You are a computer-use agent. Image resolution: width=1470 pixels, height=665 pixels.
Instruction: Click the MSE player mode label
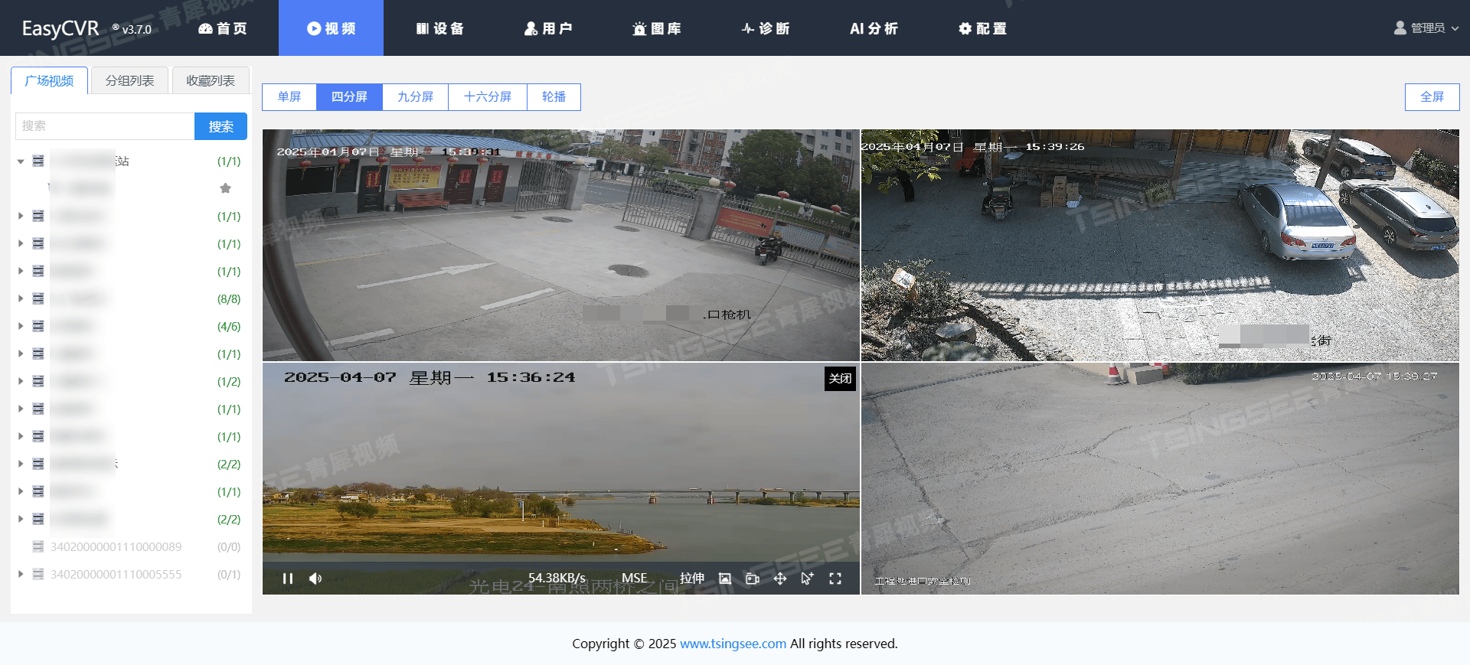tap(634, 579)
